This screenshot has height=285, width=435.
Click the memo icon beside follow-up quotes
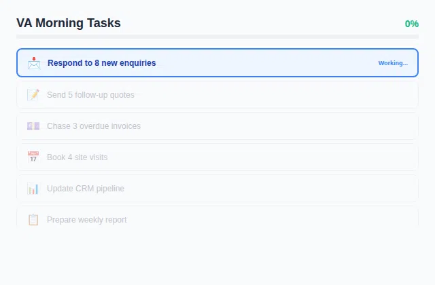coord(33,95)
